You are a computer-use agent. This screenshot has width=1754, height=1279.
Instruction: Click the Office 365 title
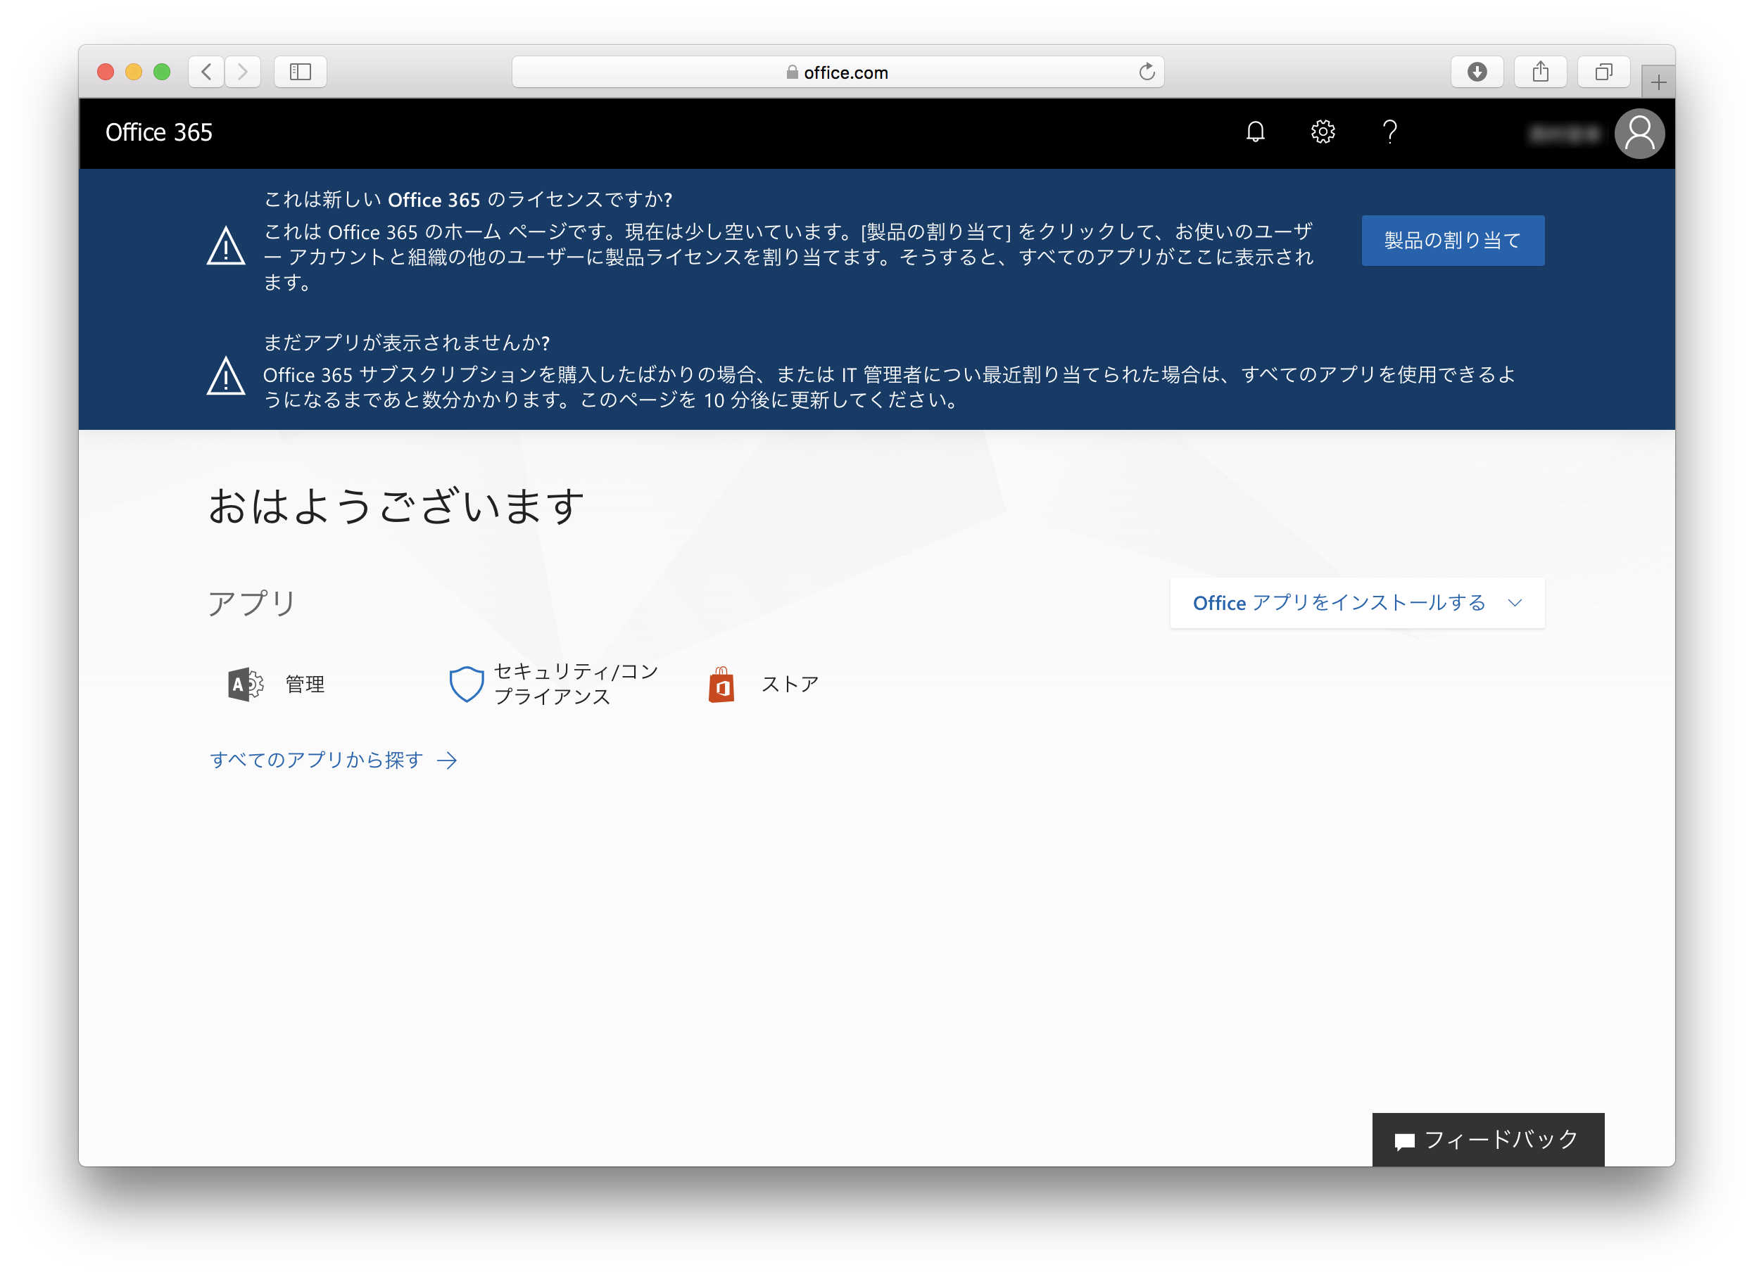pos(159,132)
